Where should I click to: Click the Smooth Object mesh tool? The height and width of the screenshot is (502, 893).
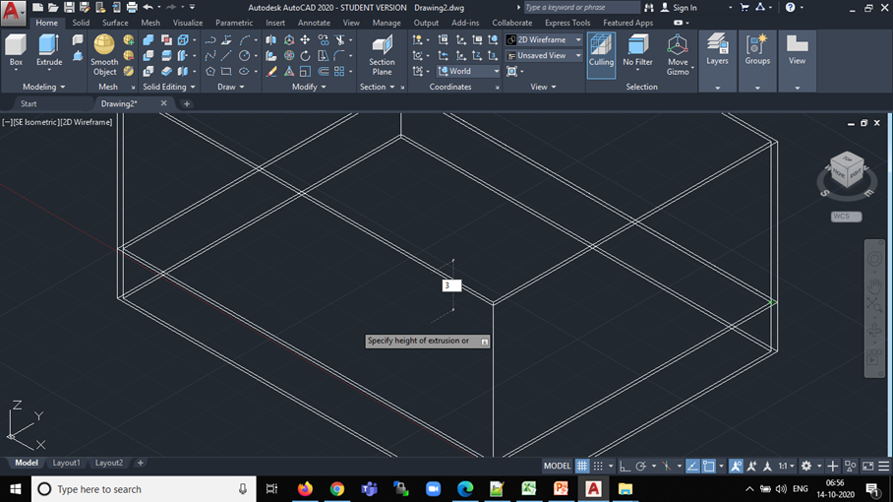point(104,55)
